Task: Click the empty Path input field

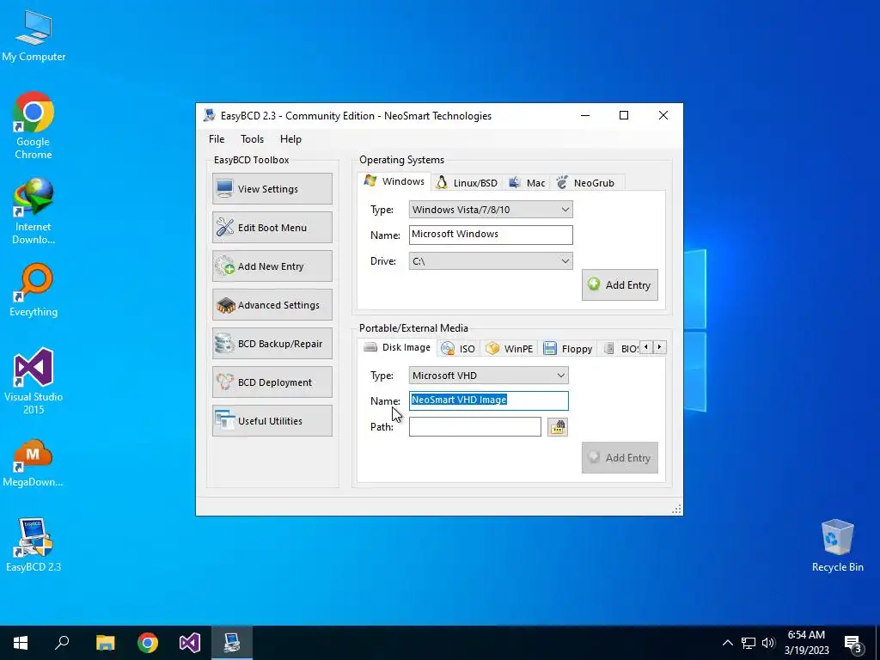Action: 474,426
